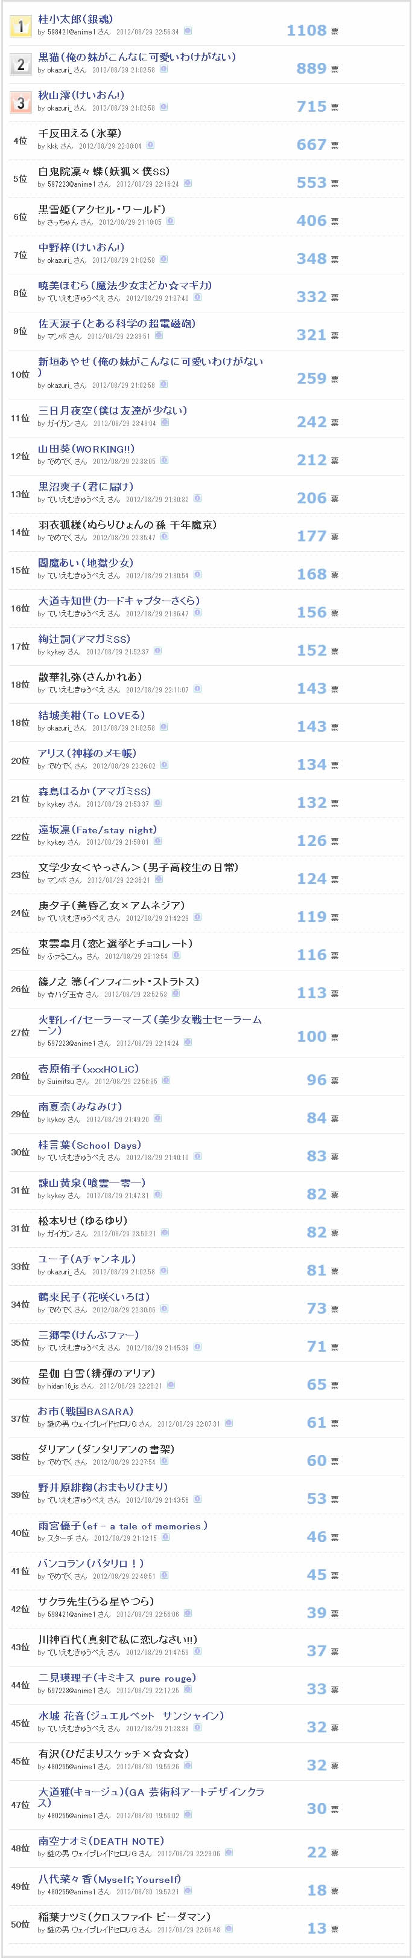
Task: Click the small icon beside 千反田える's timestamp
Action: click(151, 145)
